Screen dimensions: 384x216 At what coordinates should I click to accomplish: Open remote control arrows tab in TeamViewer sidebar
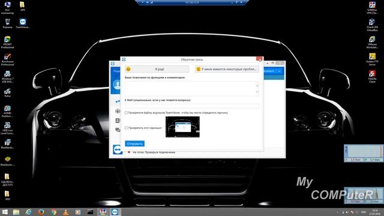(x=118, y=101)
